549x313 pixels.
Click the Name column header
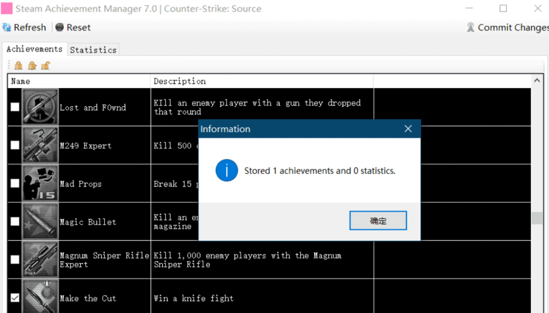pos(79,81)
